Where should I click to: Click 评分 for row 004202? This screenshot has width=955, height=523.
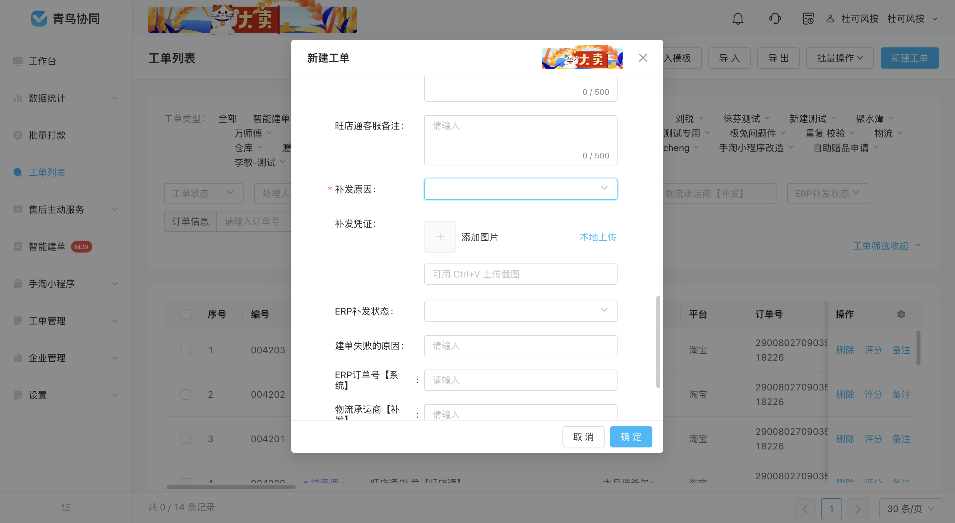pos(873,394)
